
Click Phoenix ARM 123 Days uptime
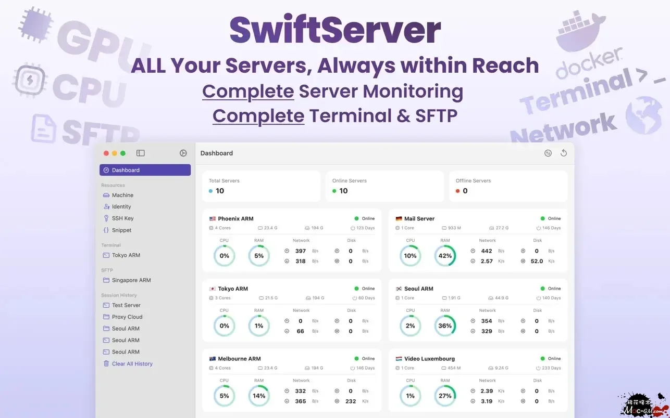pos(363,228)
